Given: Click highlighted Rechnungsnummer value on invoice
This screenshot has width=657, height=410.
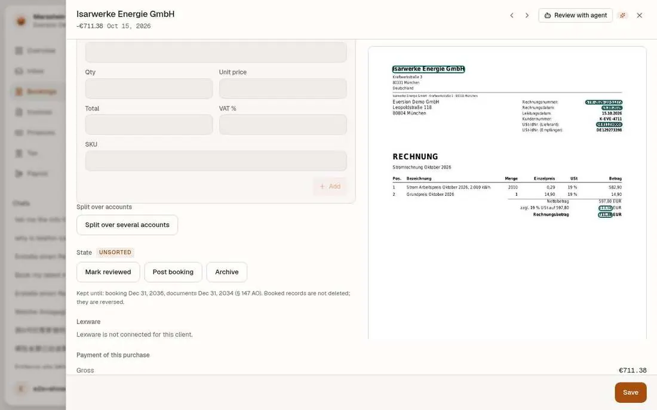Looking at the screenshot, I should [603, 102].
